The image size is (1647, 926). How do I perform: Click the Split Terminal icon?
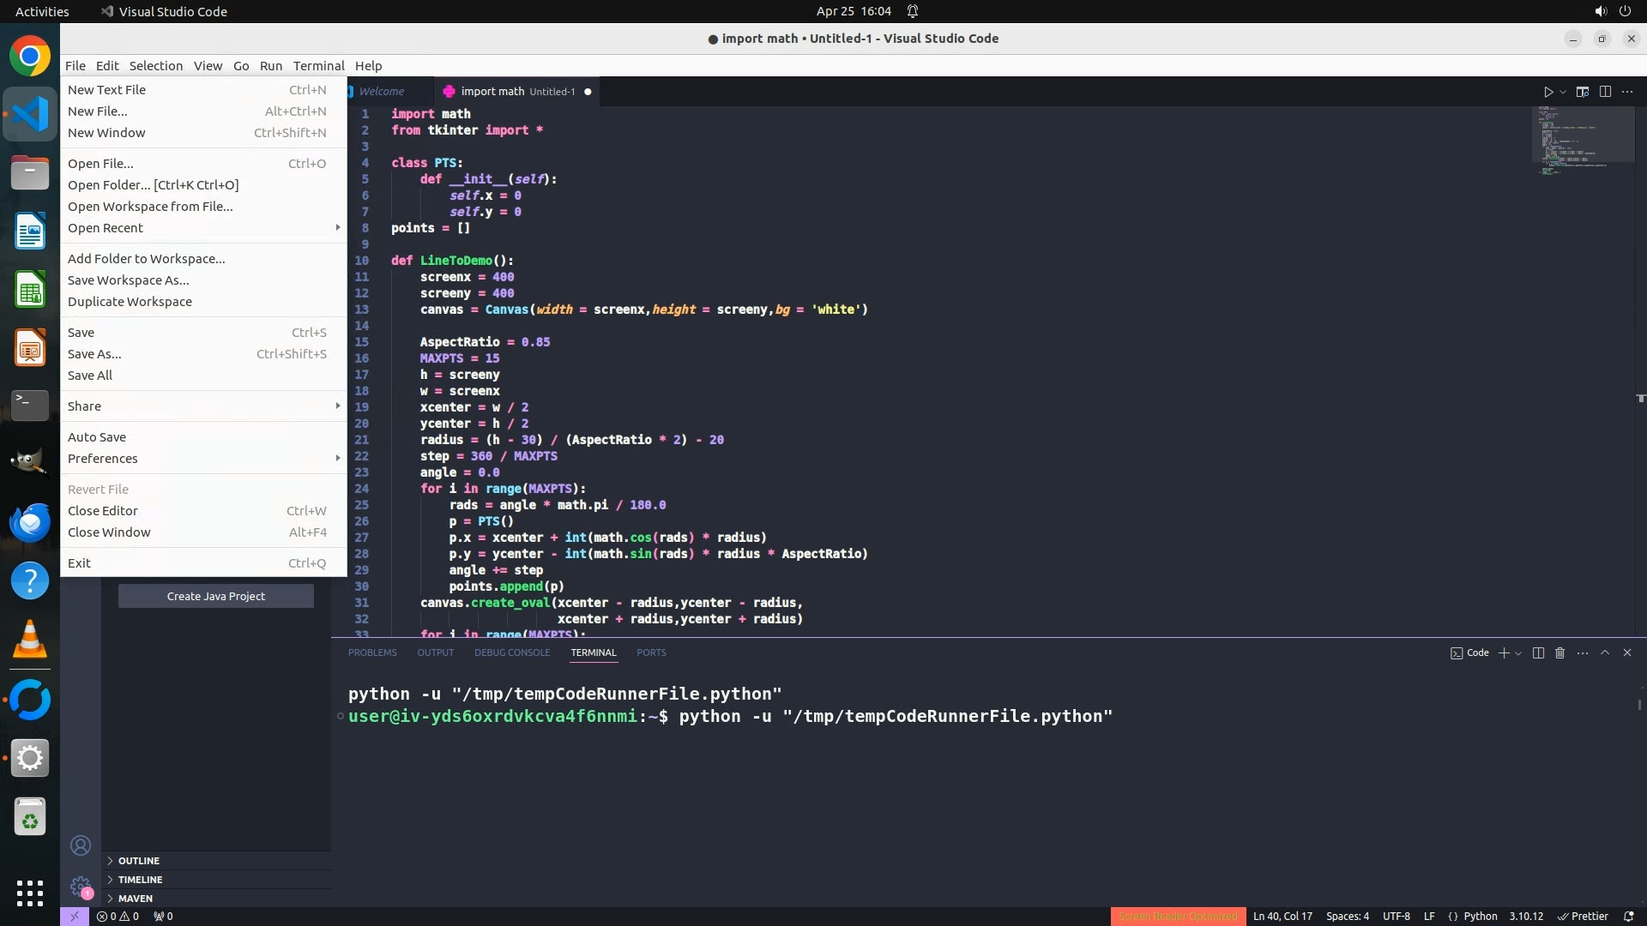point(1538,653)
